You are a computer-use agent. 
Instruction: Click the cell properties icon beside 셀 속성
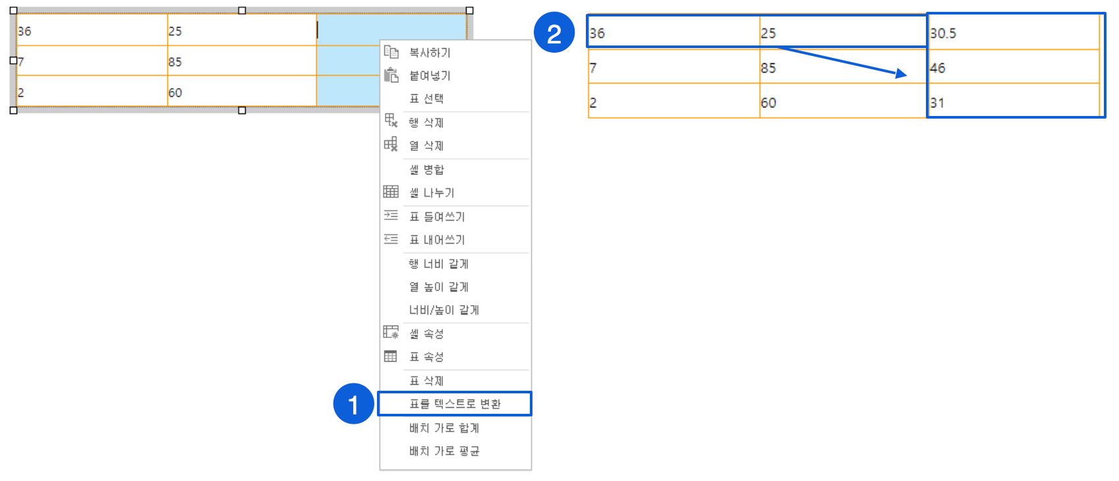pyautogui.click(x=391, y=333)
